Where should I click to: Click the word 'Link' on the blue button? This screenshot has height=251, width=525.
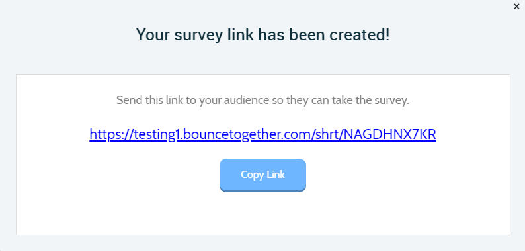click(x=276, y=175)
